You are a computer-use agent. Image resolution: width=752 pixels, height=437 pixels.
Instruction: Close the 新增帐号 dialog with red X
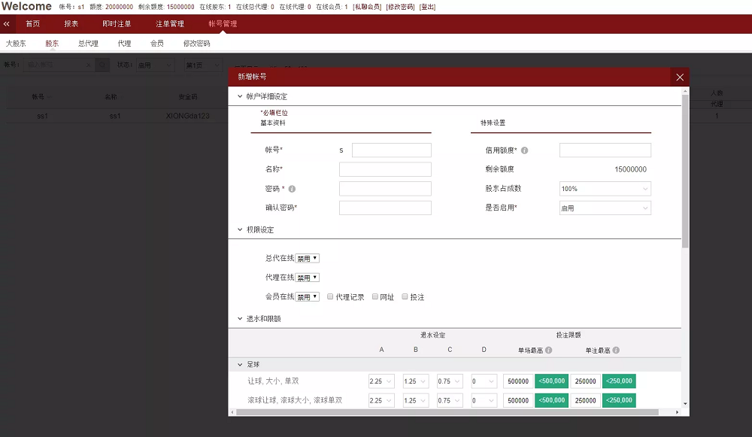click(680, 77)
